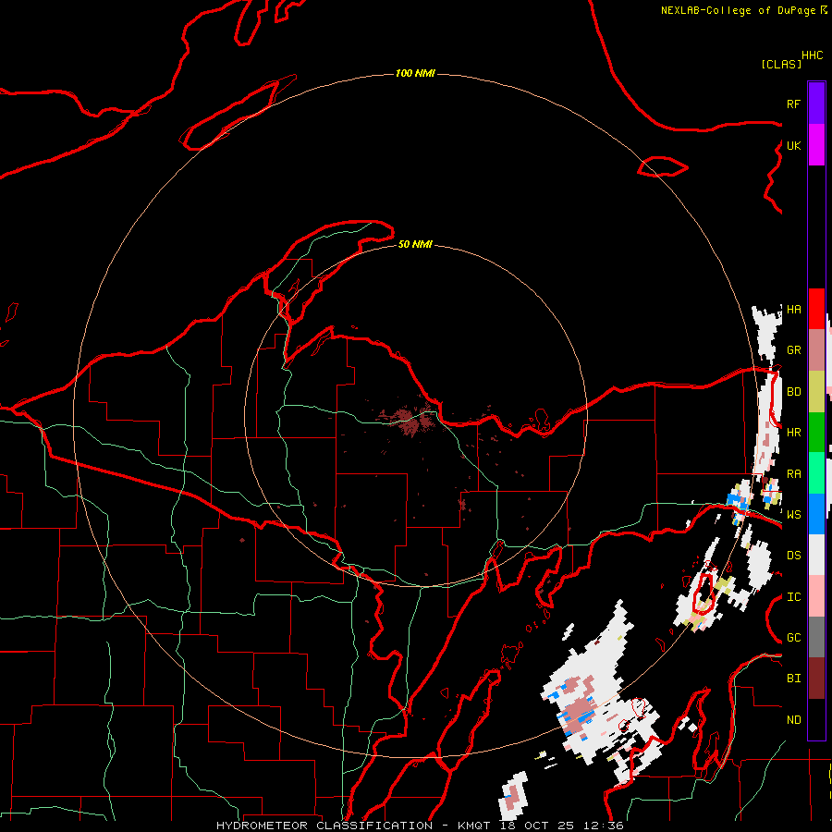Image resolution: width=832 pixels, height=832 pixels.
Task: Click the ND legend label
Action: (x=793, y=720)
